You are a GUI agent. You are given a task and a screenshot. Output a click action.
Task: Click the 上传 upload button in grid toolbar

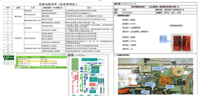coord(54,55)
